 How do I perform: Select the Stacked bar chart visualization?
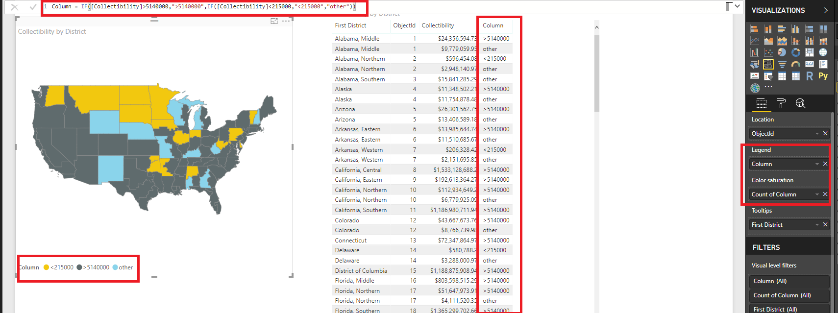[754, 29]
